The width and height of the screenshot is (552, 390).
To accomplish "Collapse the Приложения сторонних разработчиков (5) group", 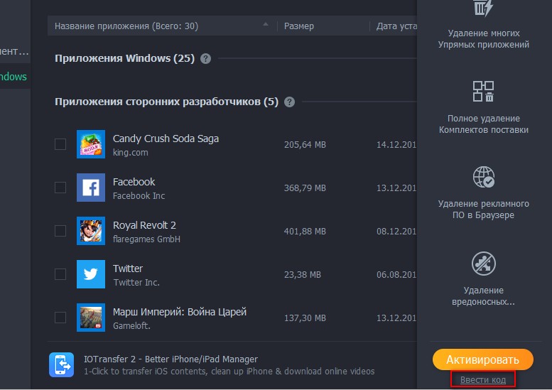I will click(x=166, y=102).
